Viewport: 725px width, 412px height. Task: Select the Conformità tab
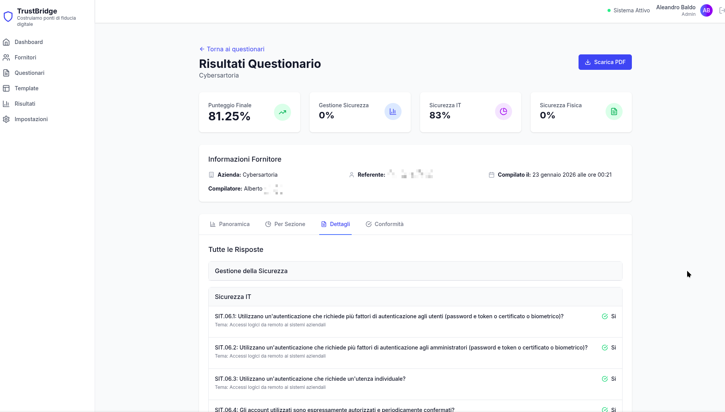(x=385, y=224)
